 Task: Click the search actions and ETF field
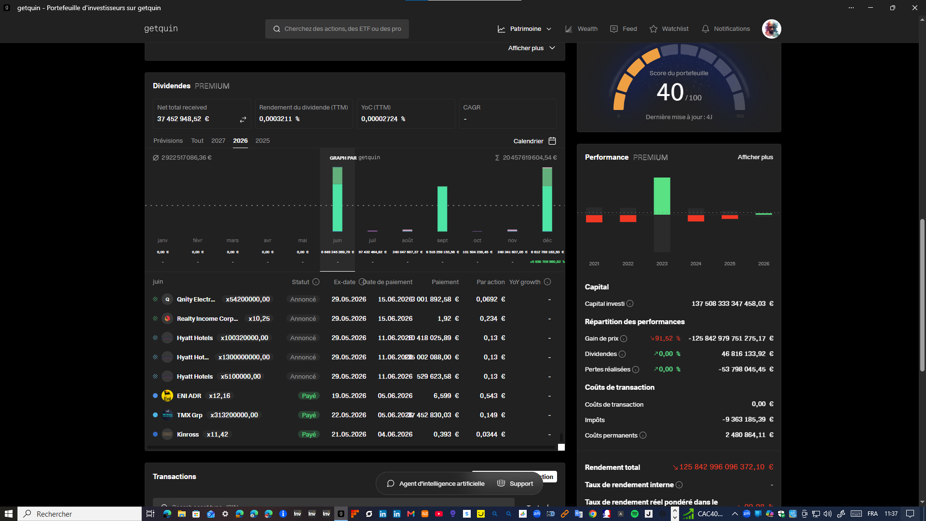[x=337, y=29]
